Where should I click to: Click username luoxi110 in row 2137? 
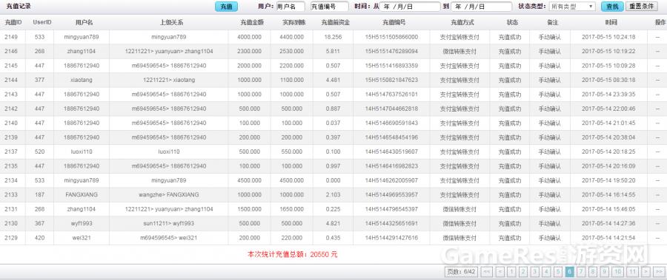(82, 151)
